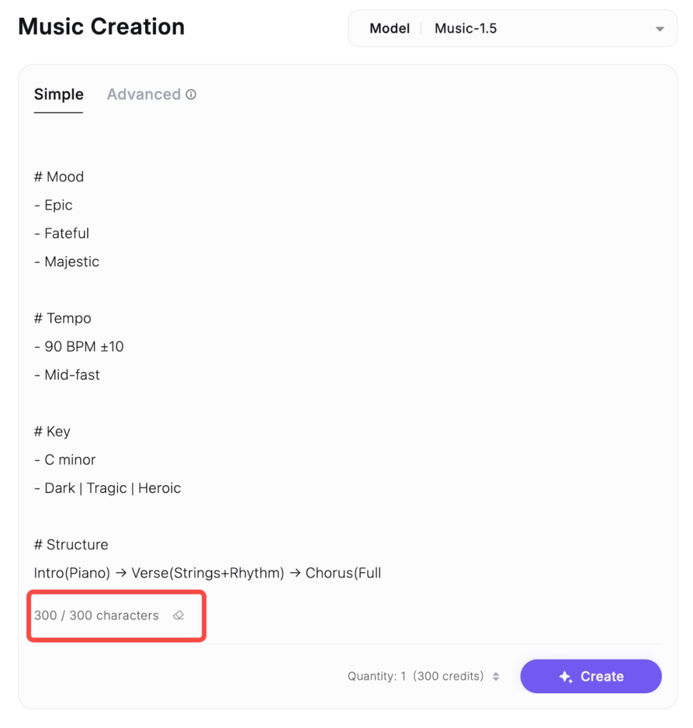This screenshot has height=728, width=693.
Task: Open the Model dropdown arrow
Action: (x=660, y=29)
